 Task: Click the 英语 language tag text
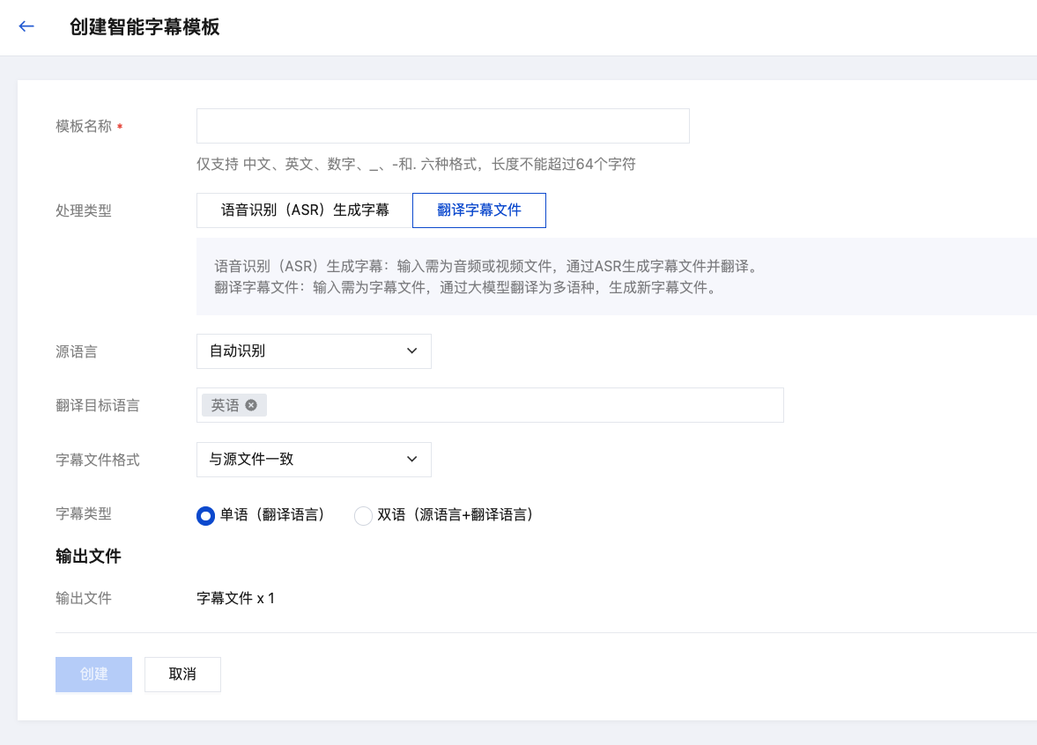pos(225,405)
